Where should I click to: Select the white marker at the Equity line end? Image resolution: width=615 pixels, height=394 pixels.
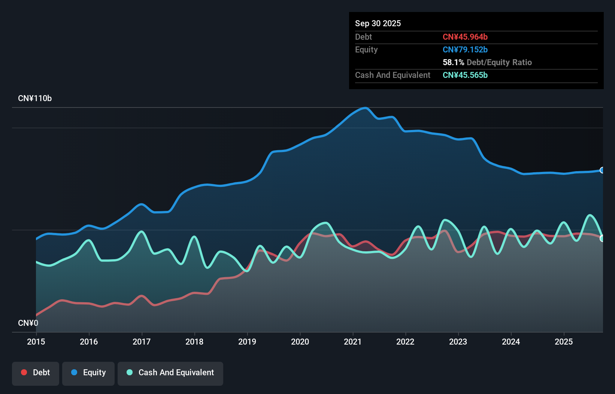click(602, 170)
